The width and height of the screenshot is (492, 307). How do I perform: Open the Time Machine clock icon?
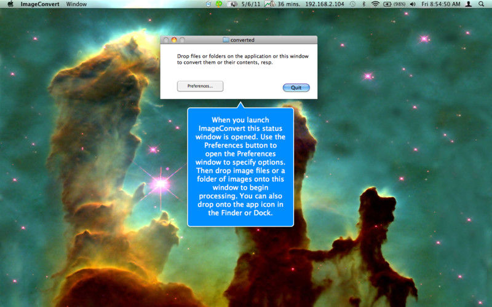[352, 4]
